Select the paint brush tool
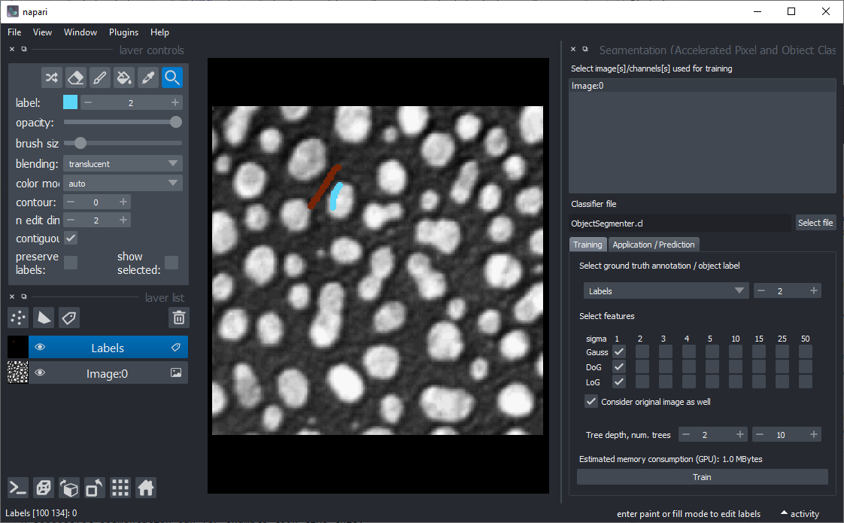 (x=99, y=78)
